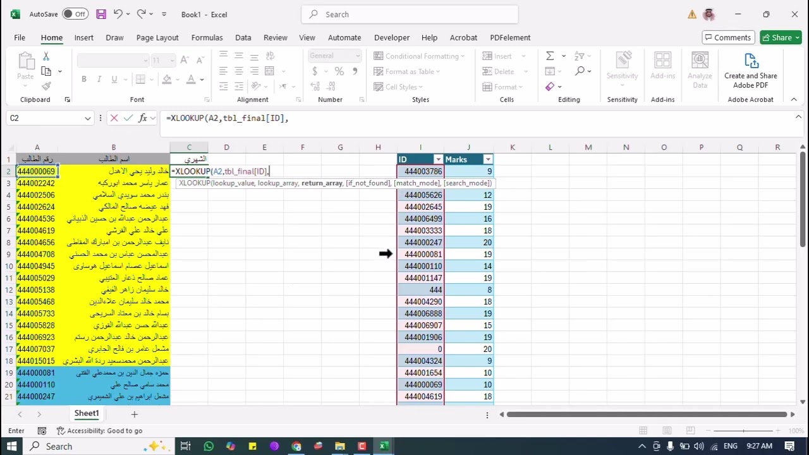The width and height of the screenshot is (809, 455).
Task: Click the Increase Font Size icon
Action: coord(185,60)
